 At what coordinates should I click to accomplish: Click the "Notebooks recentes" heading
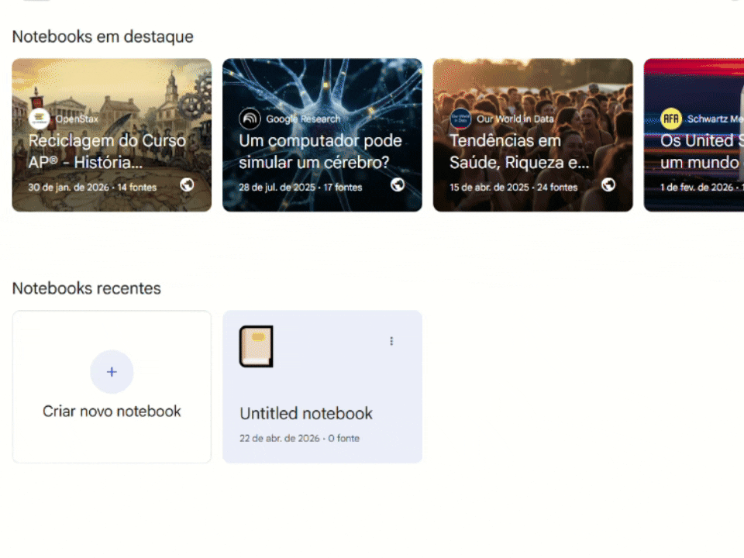pos(87,288)
